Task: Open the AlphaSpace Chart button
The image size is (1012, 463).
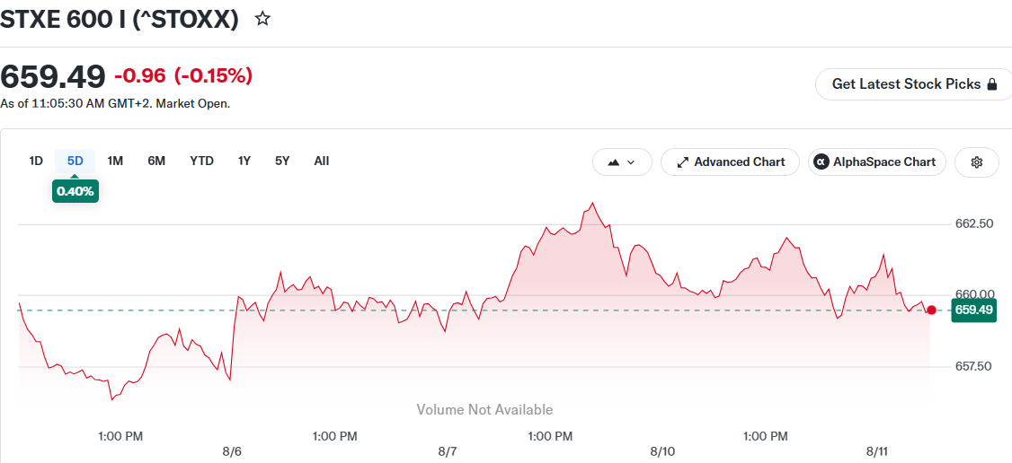Action: [876, 162]
